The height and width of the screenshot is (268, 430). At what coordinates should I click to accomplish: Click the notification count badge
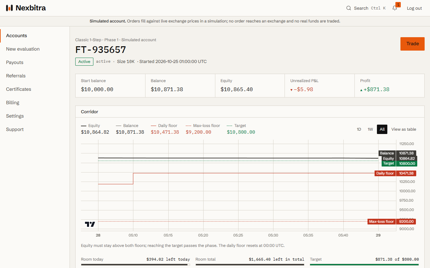tap(398, 5)
